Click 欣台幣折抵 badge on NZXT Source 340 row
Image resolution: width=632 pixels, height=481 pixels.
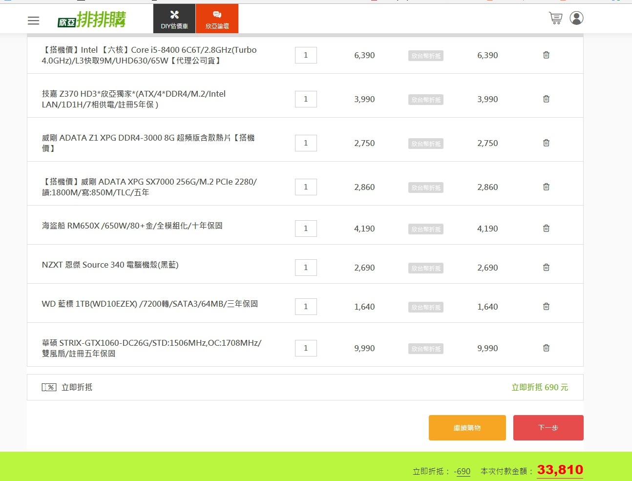[x=426, y=268]
